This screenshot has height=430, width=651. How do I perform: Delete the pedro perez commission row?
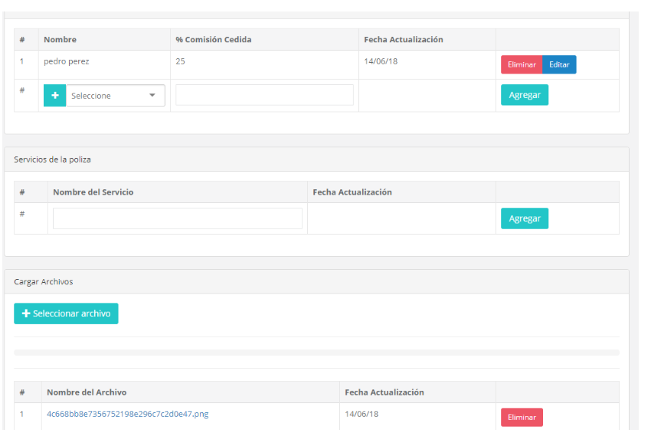522,65
